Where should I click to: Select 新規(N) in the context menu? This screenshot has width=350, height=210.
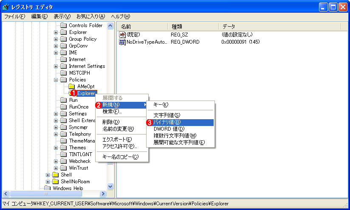(x=122, y=104)
